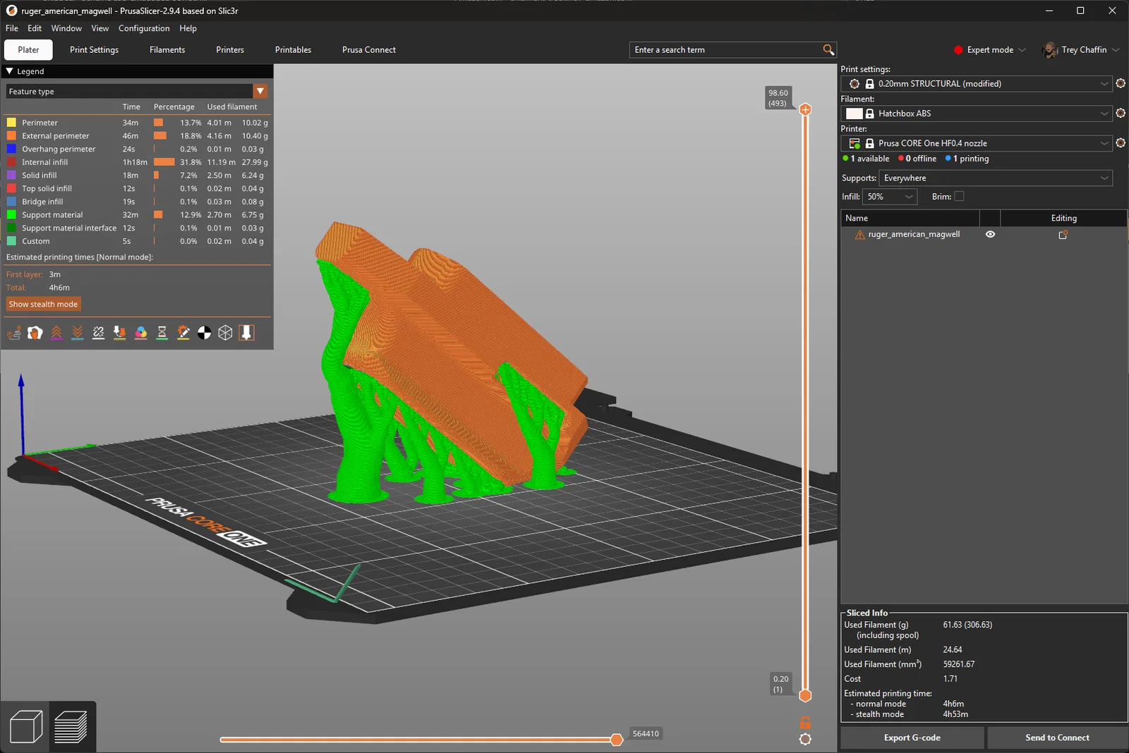Viewport: 1129px width, 753px height.
Task: Open the Supports dropdown set to Everywhere
Action: click(x=995, y=178)
